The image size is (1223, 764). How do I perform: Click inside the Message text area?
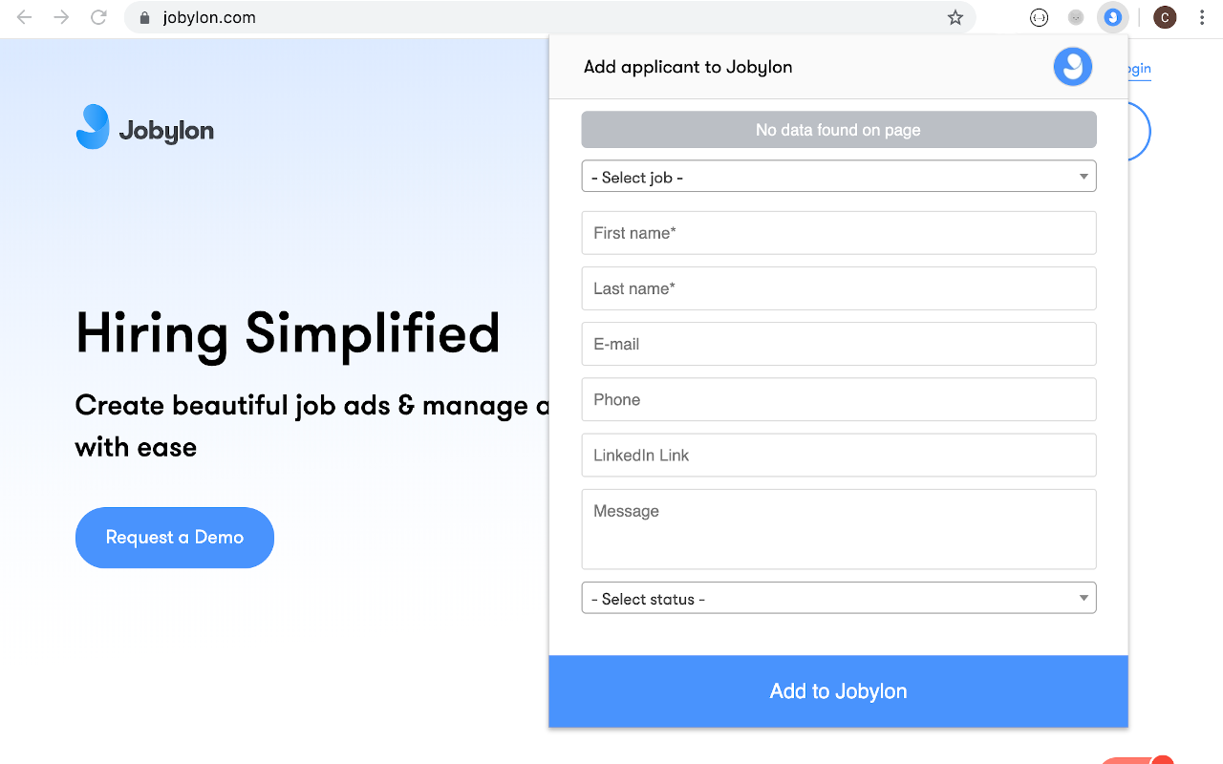(x=838, y=529)
